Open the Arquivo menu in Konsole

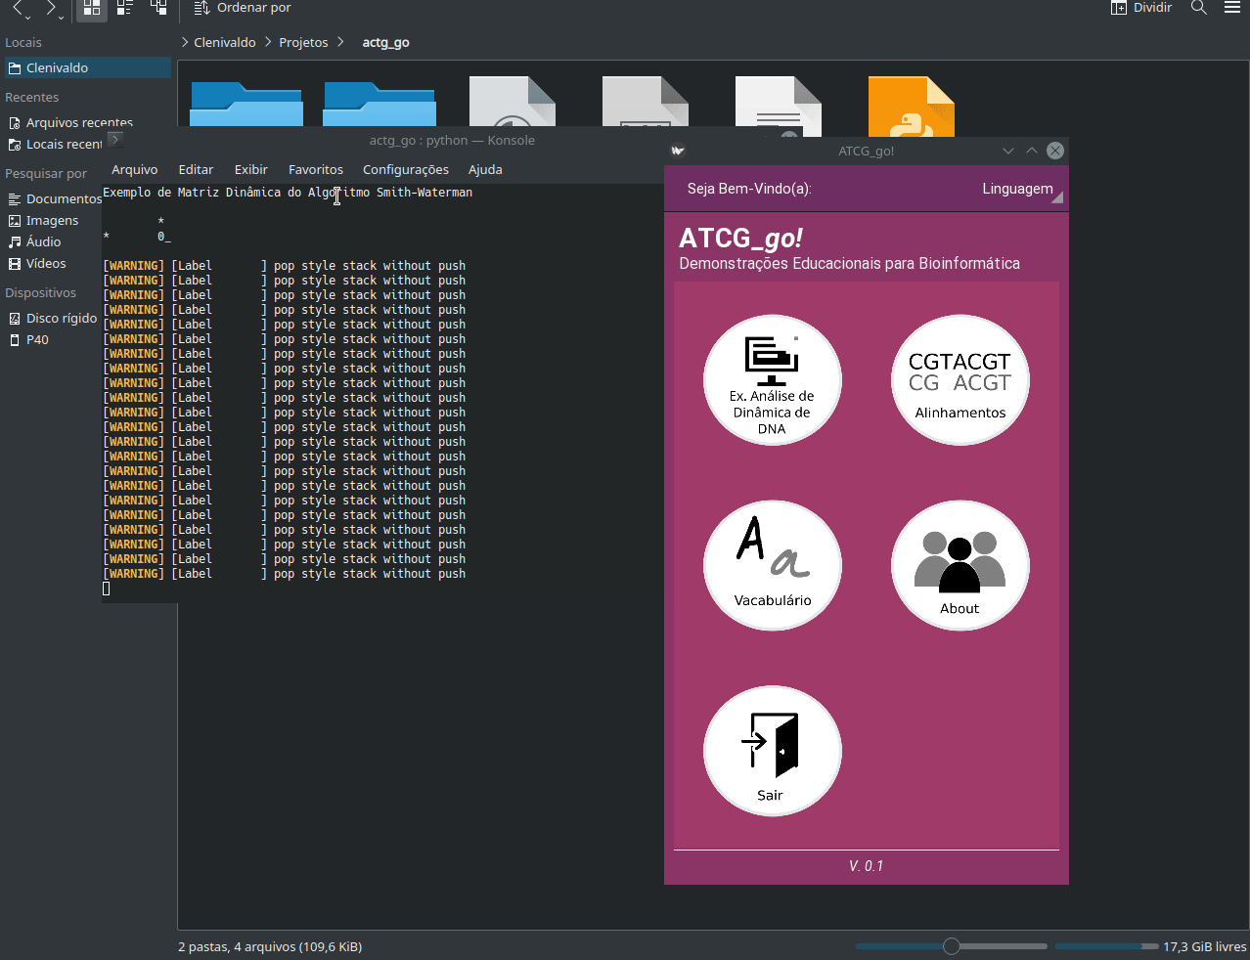135,169
